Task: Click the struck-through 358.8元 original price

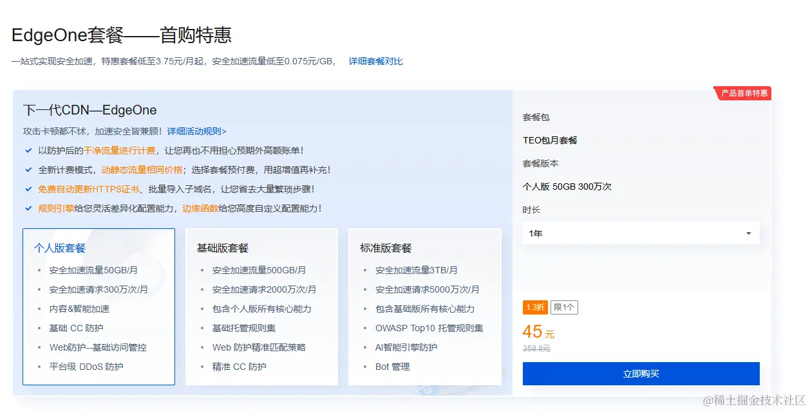Action: coord(536,349)
